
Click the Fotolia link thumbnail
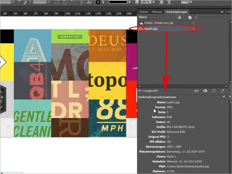click(141, 23)
